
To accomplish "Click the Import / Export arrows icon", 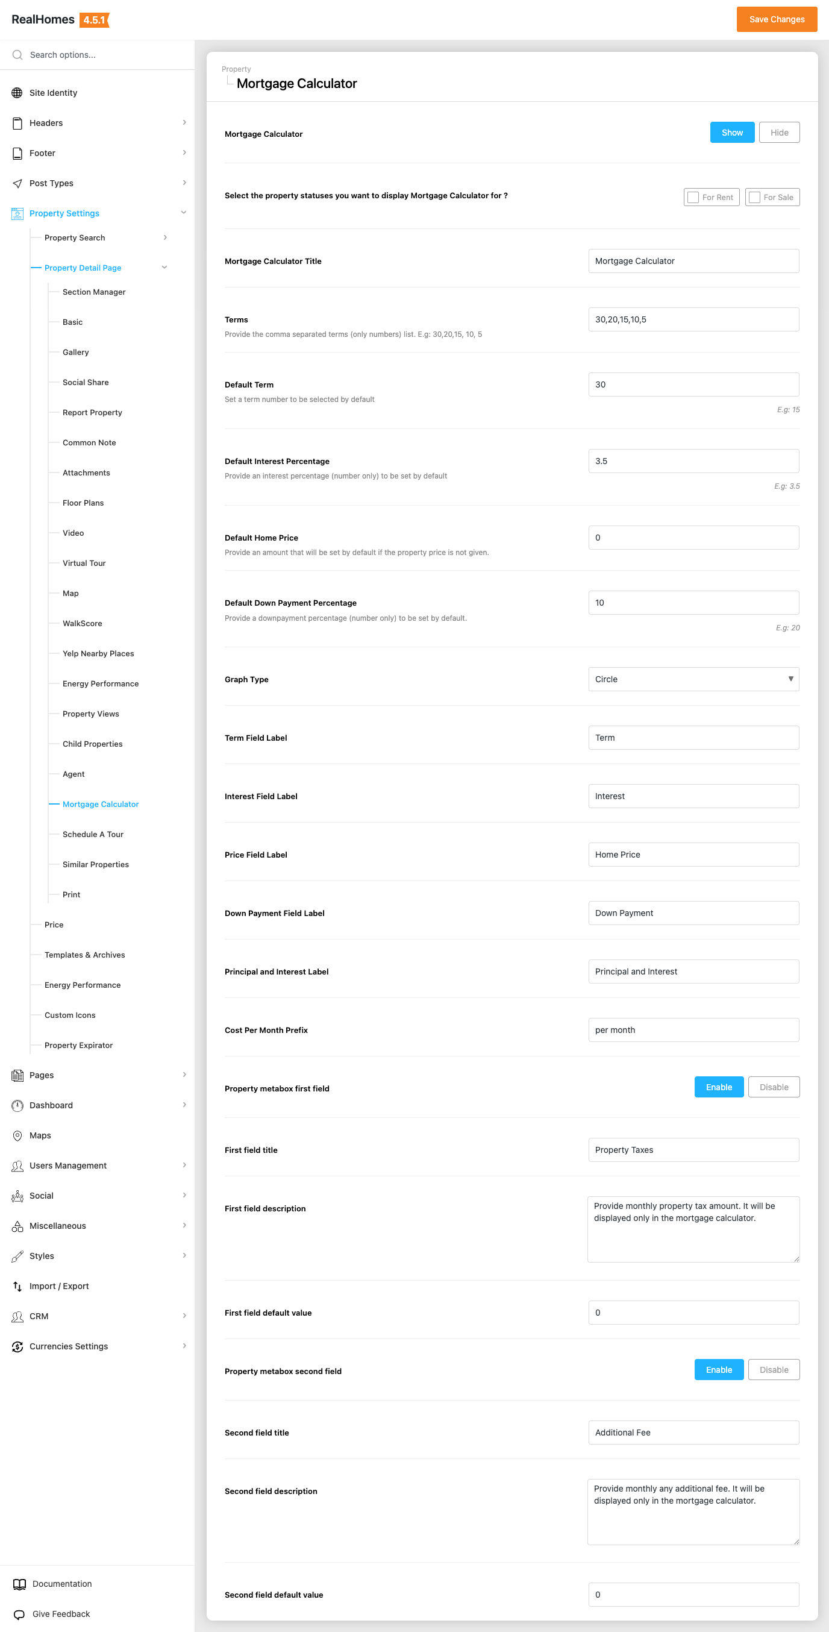I will (17, 1286).
